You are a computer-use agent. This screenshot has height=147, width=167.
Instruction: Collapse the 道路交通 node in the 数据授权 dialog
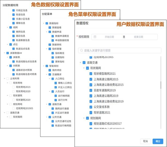80,63
